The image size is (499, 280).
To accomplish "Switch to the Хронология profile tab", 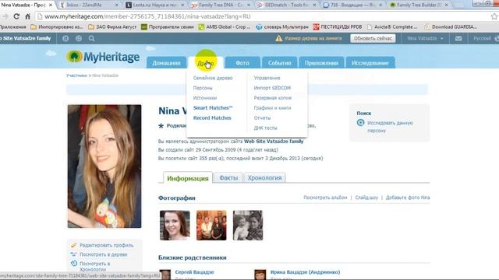I will [264, 178].
